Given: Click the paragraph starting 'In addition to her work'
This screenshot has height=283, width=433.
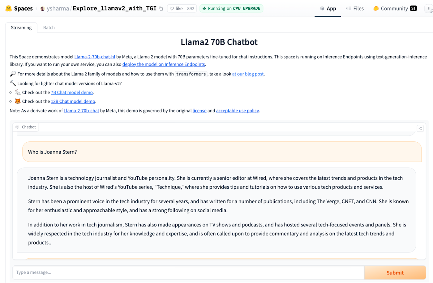Looking at the screenshot, I should [217, 234].
